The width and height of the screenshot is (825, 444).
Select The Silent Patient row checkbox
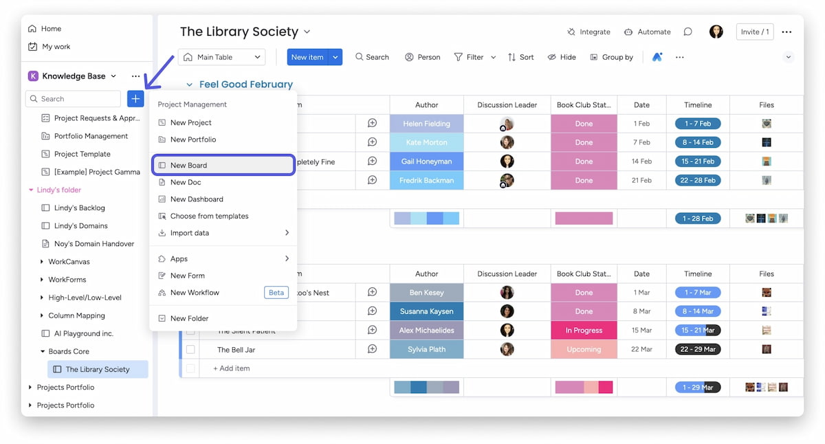point(190,331)
